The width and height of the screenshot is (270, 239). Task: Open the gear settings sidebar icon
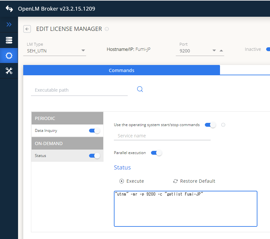click(9, 56)
